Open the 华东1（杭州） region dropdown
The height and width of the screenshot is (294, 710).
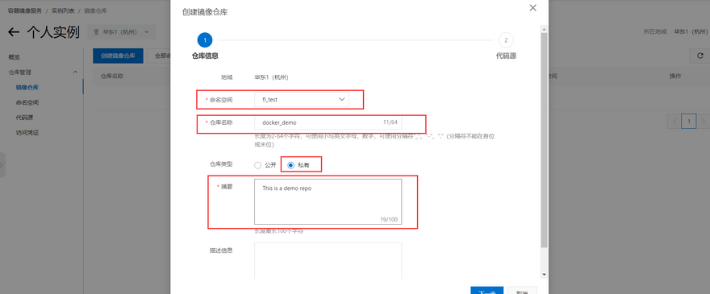(121, 32)
